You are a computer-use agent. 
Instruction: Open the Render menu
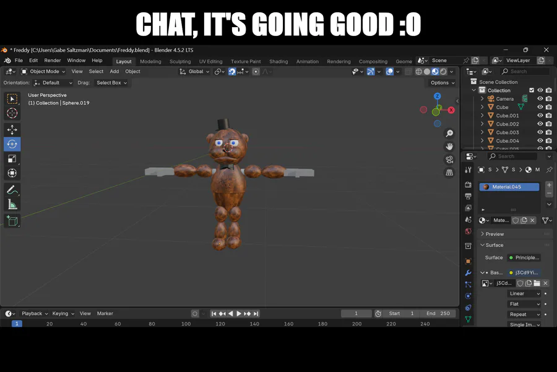click(53, 61)
